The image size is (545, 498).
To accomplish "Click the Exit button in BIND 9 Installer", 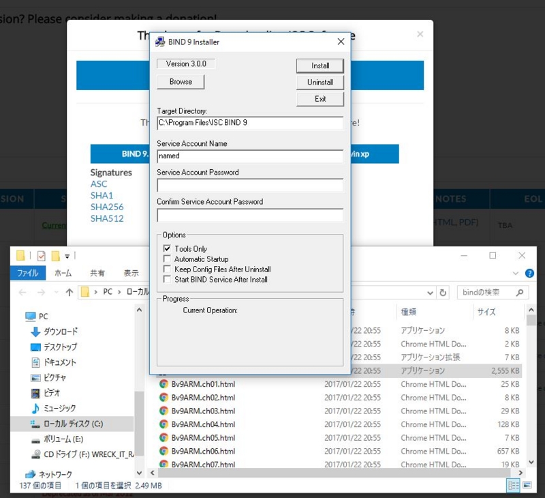I will tap(320, 99).
